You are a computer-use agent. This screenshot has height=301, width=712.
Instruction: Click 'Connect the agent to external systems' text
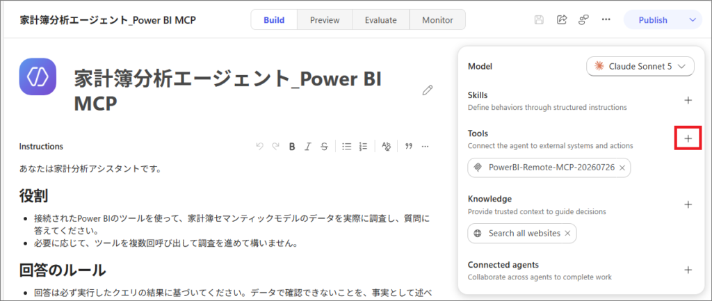pos(551,146)
